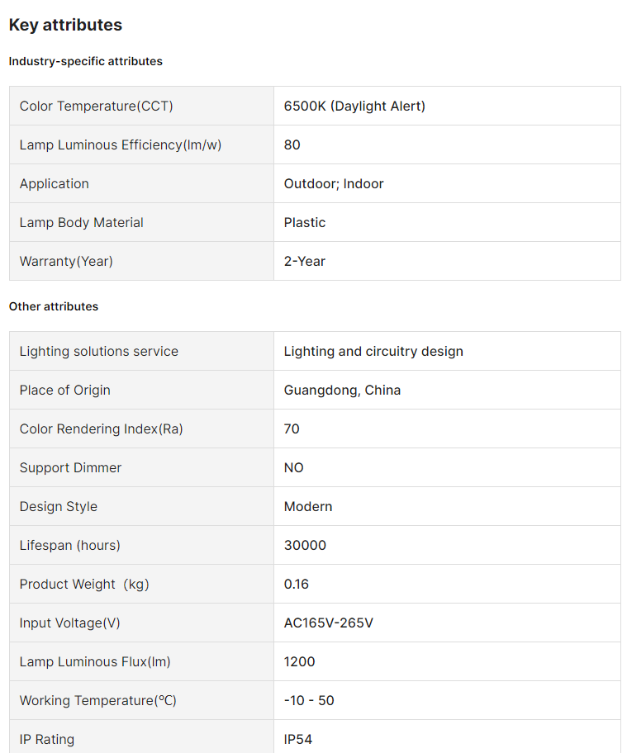627x753 pixels.
Task: Click the Other attributes subheading
Action: [54, 306]
